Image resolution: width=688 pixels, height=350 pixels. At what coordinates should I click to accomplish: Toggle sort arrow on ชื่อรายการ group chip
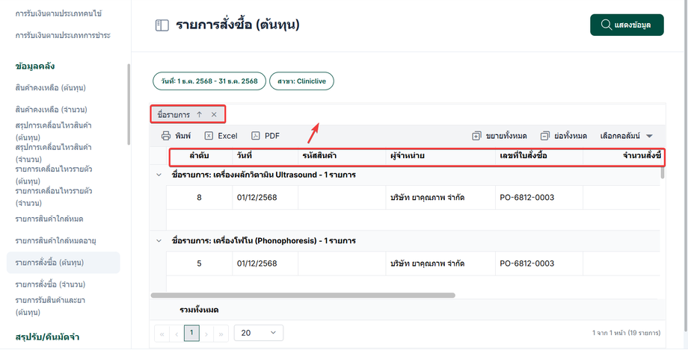[x=199, y=115]
